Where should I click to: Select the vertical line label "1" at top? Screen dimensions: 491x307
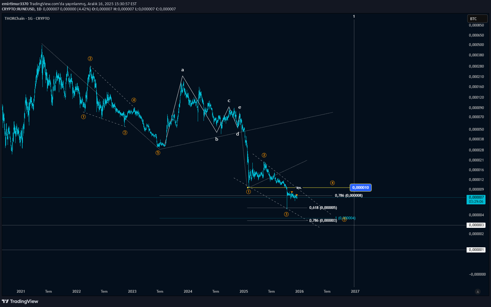[x=354, y=16]
